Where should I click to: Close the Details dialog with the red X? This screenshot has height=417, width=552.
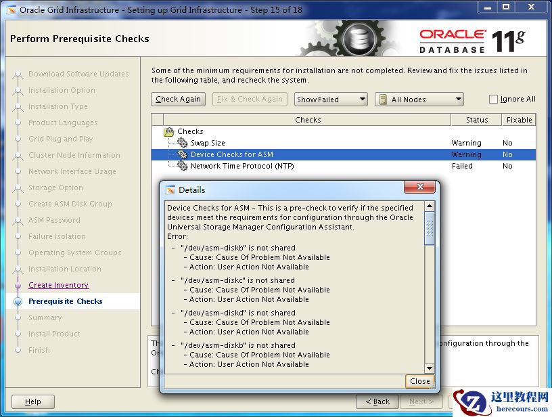click(x=420, y=187)
